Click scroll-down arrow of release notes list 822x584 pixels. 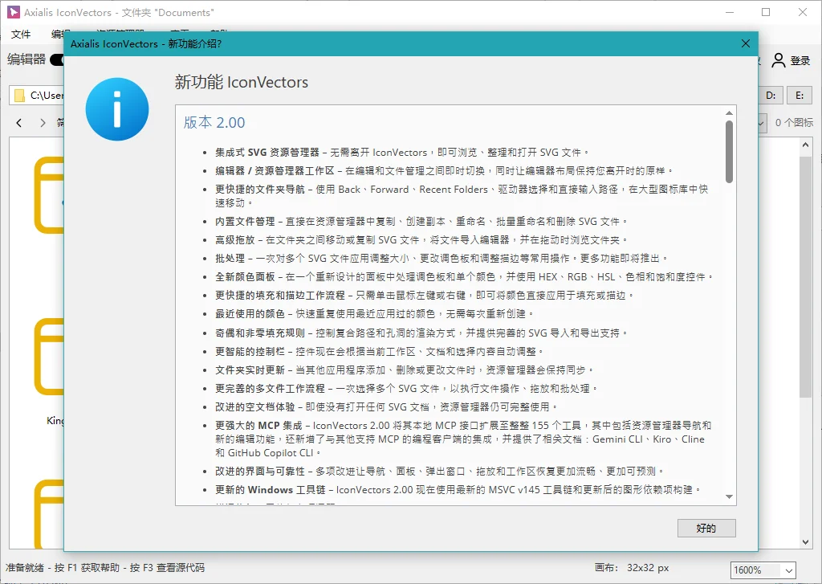729,496
